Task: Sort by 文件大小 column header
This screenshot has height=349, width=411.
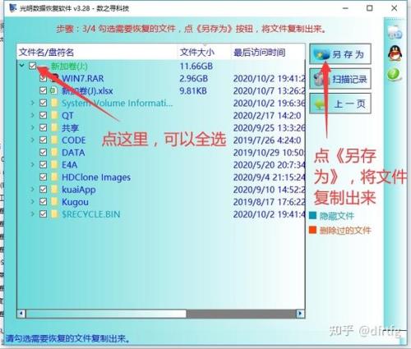Action: click(204, 52)
